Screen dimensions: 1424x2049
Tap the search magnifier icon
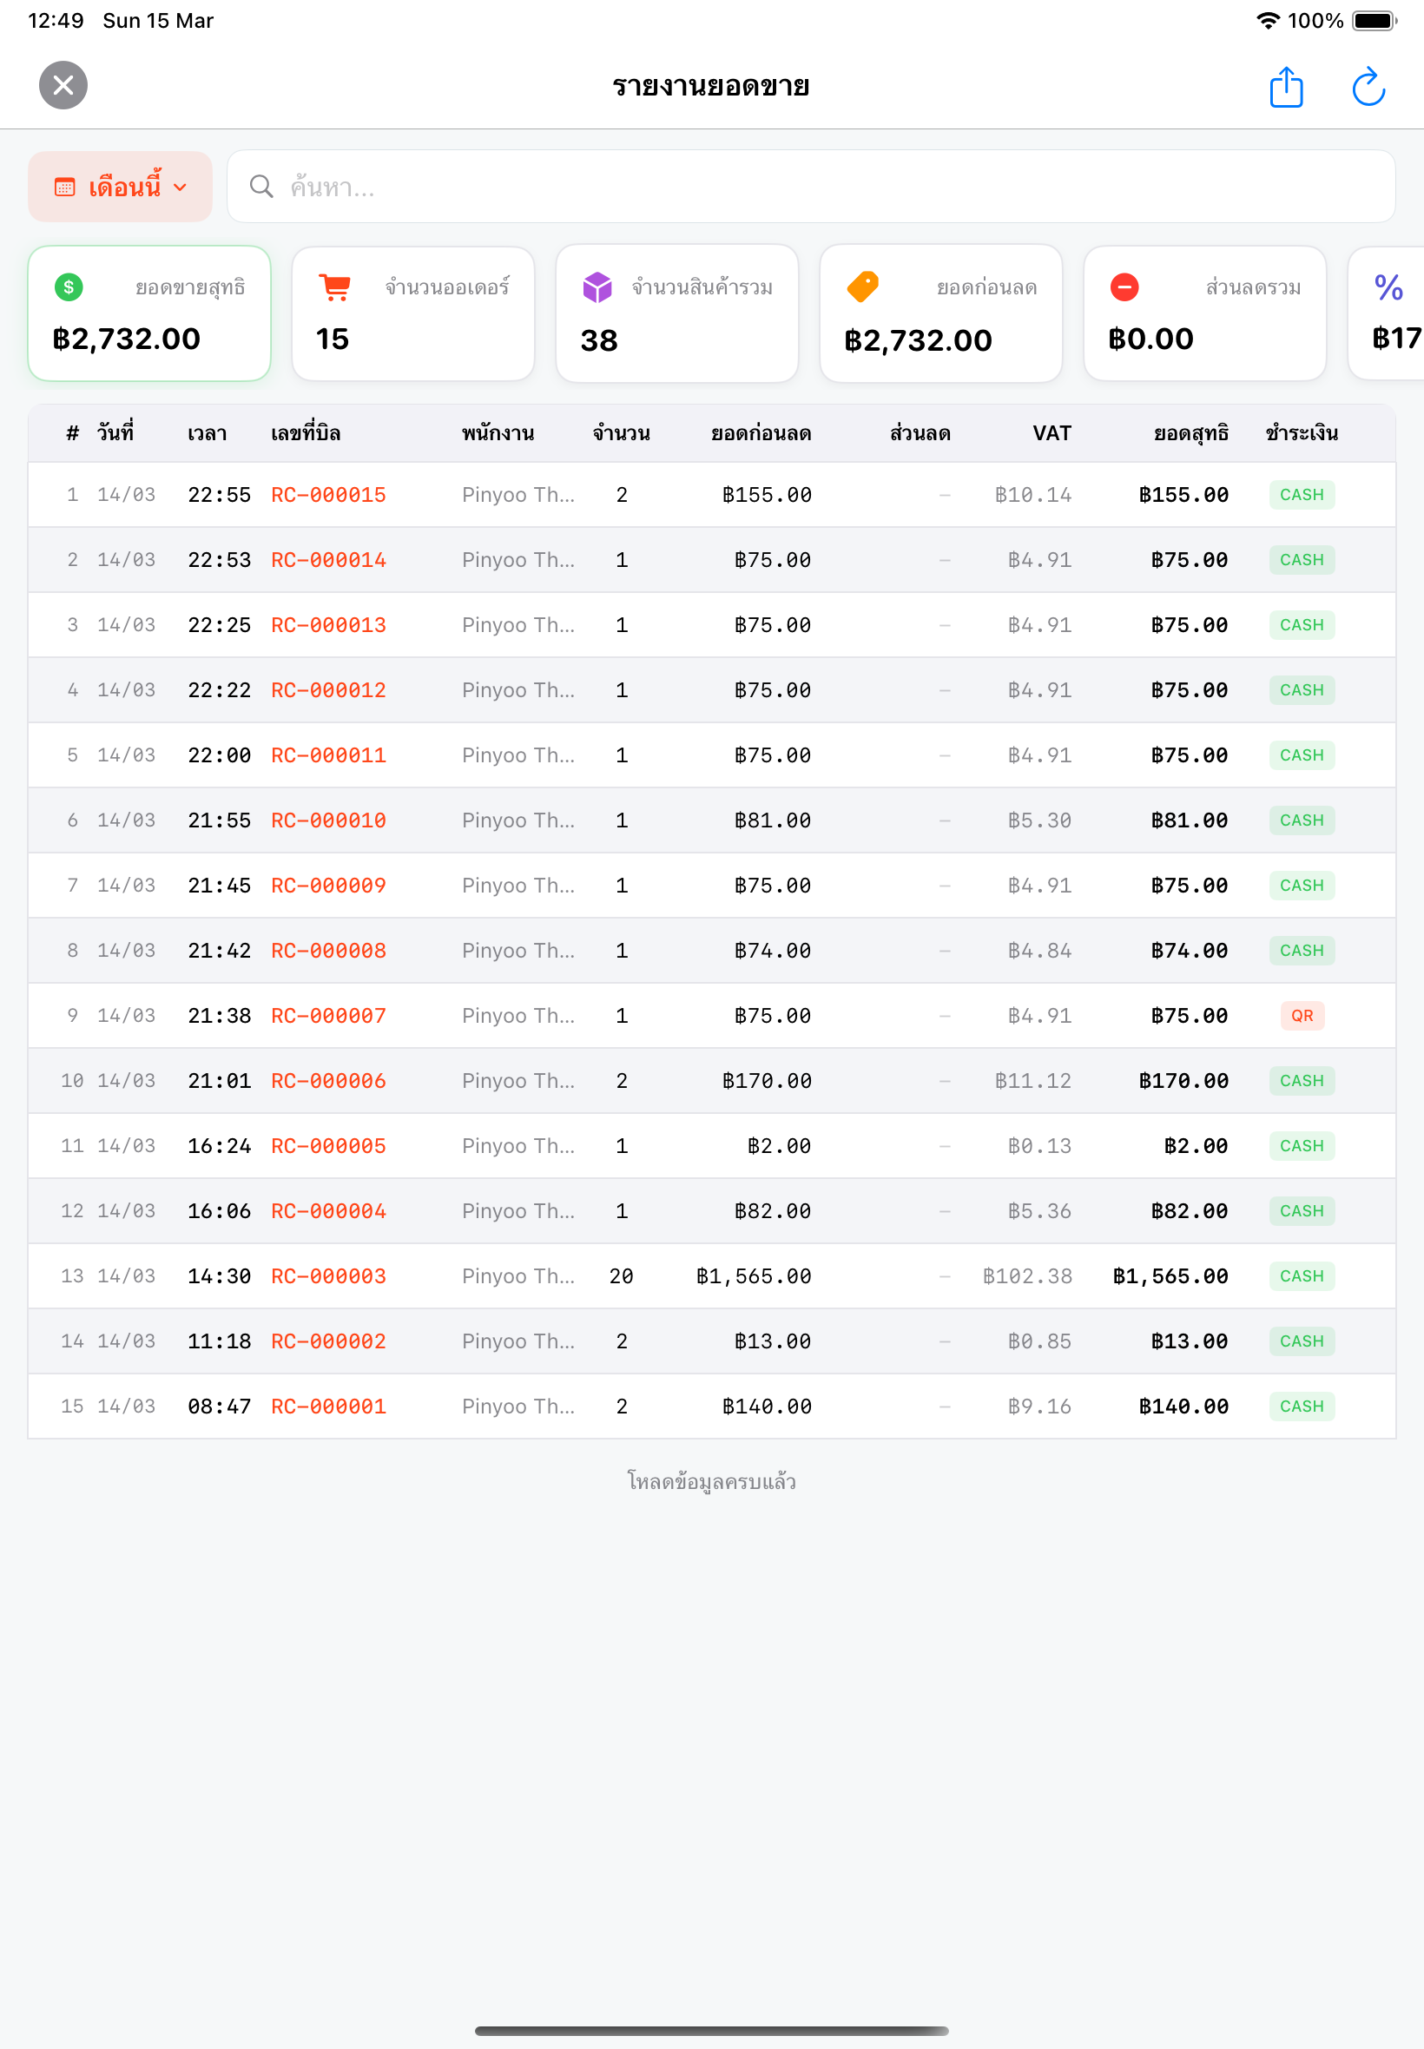tap(261, 187)
